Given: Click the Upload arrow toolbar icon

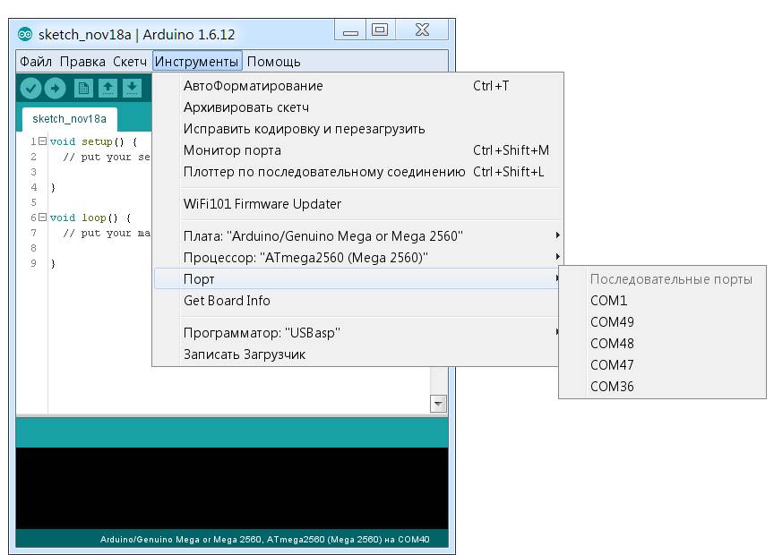Looking at the screenshot, I should point(56,88).
